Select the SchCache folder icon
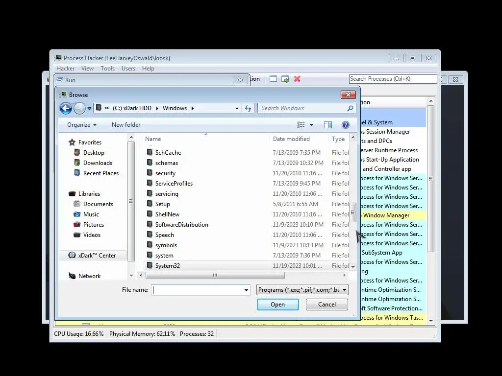 150,153
